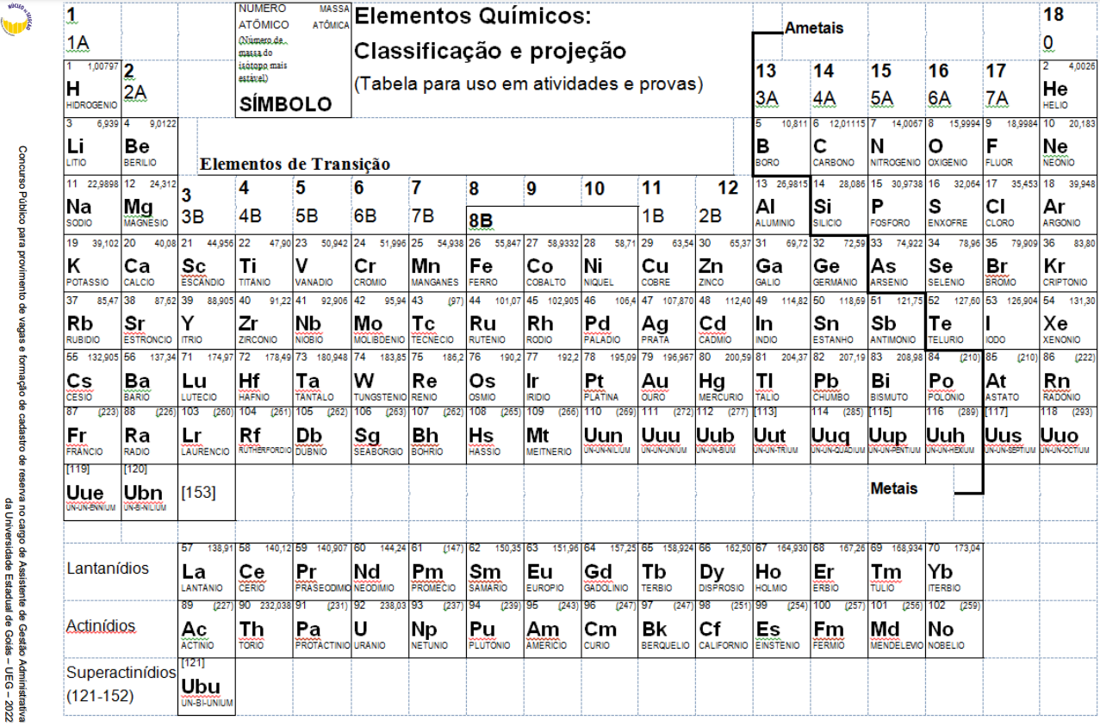Select the Prata (Ag) element cell
The width and height of the screenshot is (1100, 727).
click(667, 320)
